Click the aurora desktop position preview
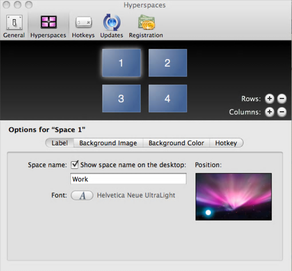 234,197
